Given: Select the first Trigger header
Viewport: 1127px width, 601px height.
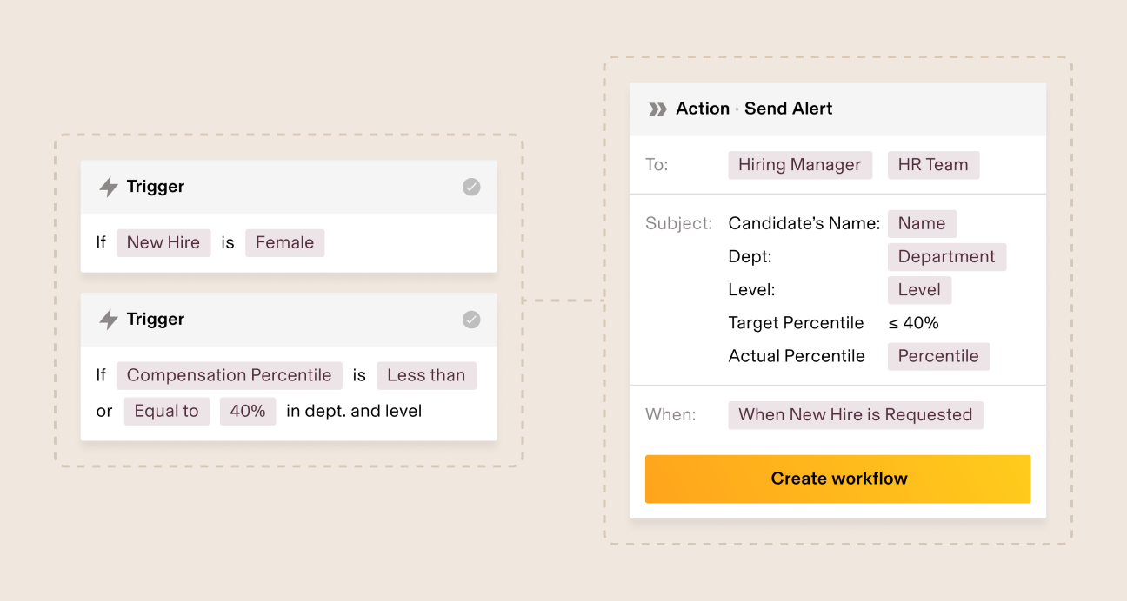Looking at the screenshot, I should 155,186.
